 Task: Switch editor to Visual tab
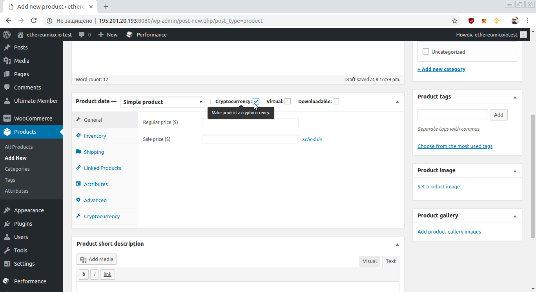370,261
